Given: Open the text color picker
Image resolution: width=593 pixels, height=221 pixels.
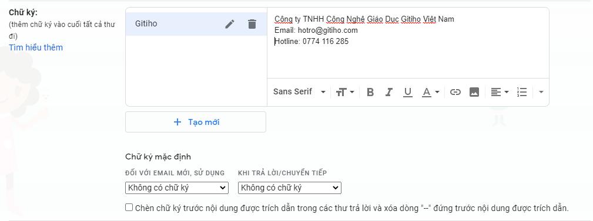Looking at the screenshot, I should pyautogui.click(x=430, y=92).
